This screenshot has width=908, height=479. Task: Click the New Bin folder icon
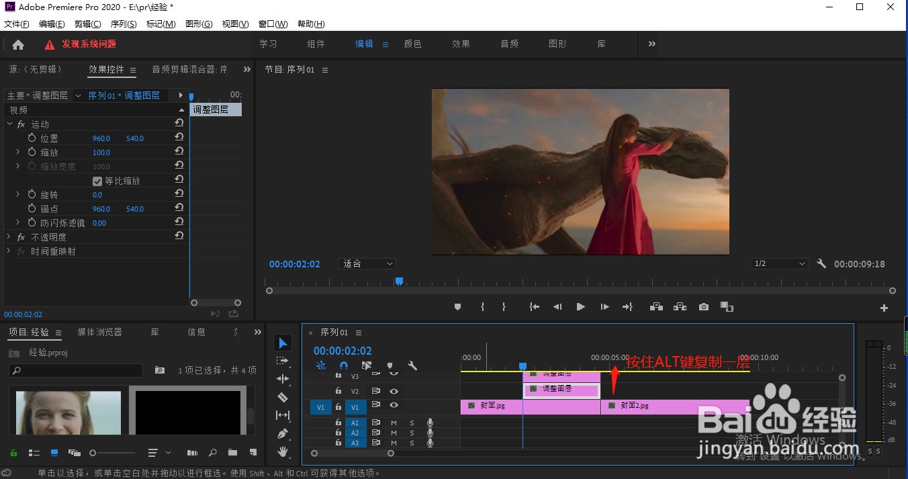pos(232,453)
